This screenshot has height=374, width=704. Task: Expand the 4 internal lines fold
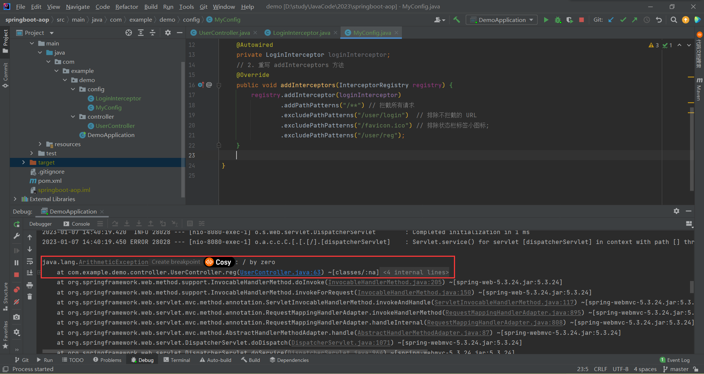(416, 272)
